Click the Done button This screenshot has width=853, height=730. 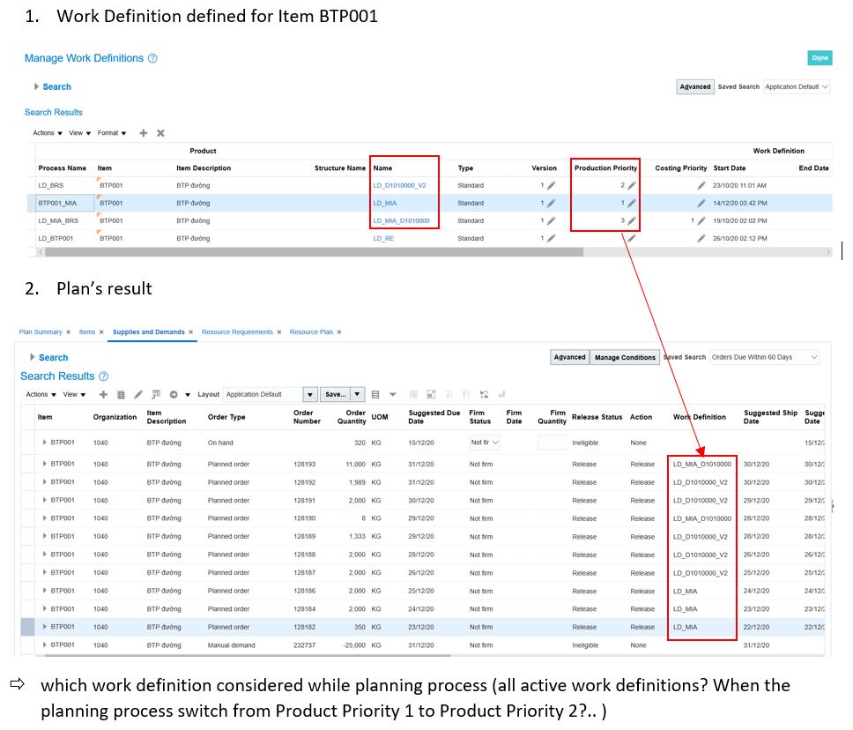tap(820, 57)
